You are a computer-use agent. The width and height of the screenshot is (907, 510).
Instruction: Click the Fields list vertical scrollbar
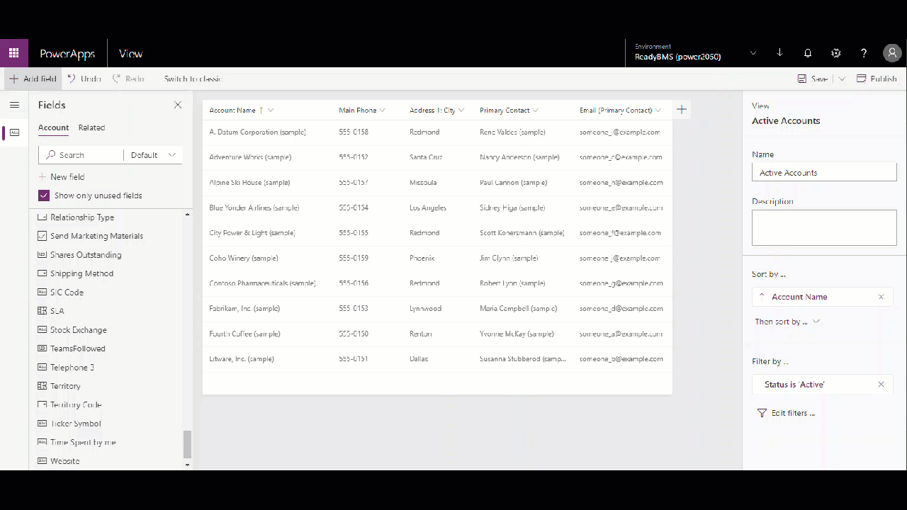click(x=187, y=444)
